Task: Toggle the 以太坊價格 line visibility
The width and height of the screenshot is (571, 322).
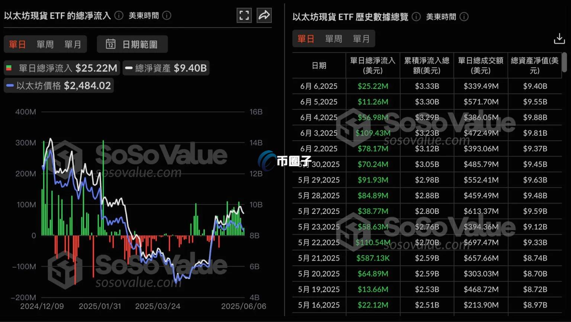Action: click(x=59, y=85)
